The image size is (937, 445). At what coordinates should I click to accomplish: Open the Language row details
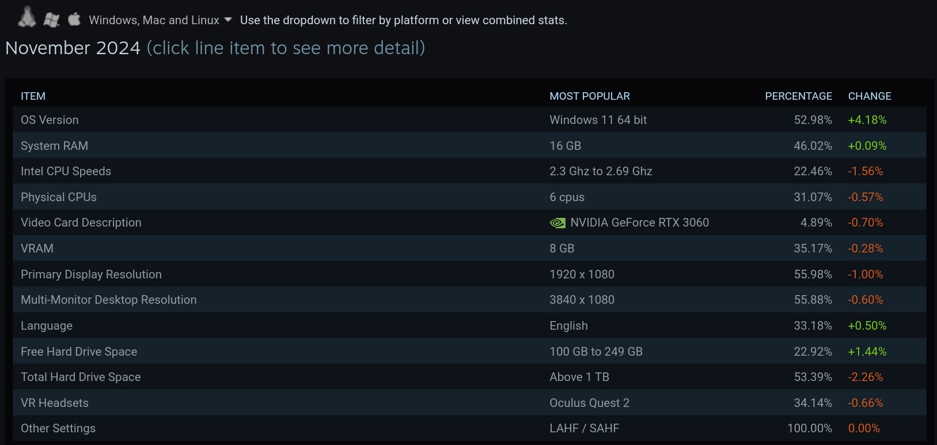[x=469, y=326]
